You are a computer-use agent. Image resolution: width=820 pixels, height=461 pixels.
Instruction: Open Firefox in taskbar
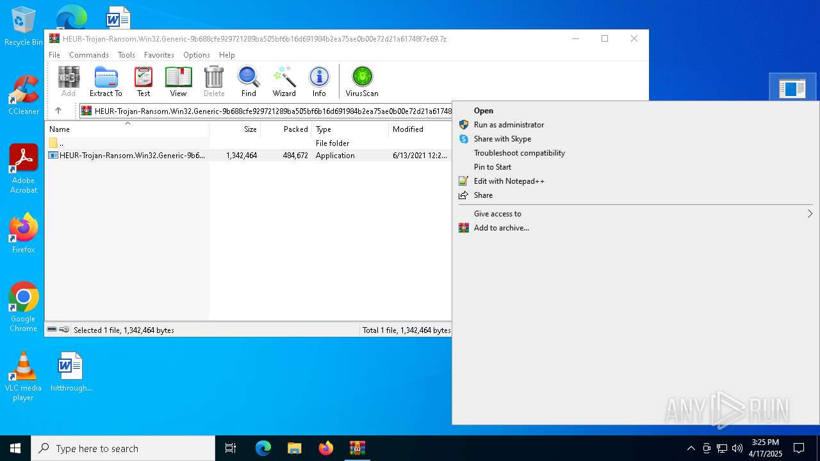coord(326,448)
